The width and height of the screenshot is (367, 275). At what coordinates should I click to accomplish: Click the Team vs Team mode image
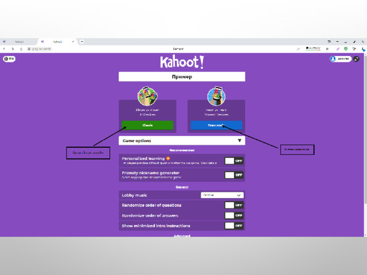[216, 96]
